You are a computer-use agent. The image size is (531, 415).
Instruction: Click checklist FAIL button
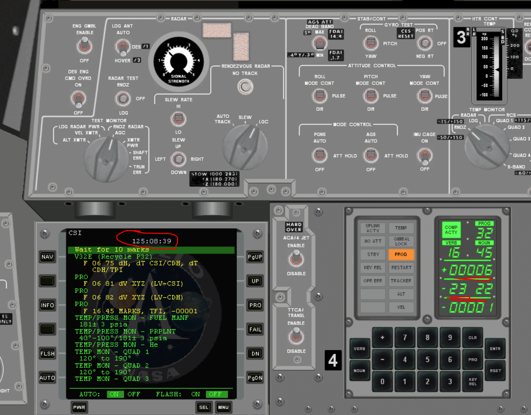[x=255, y=329]
